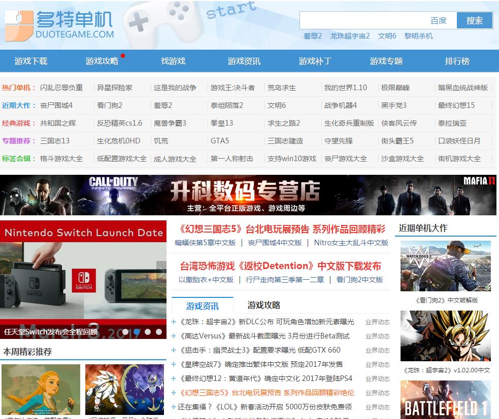Viewport: 499px width, 419px height.
Task: Open 异星探险家 game link
Action: 115,88
